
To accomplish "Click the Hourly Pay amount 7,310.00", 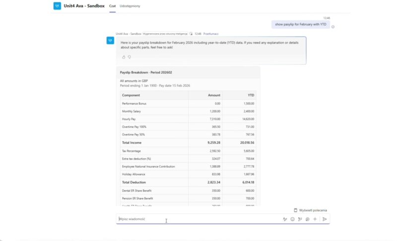I will (215, 119).
